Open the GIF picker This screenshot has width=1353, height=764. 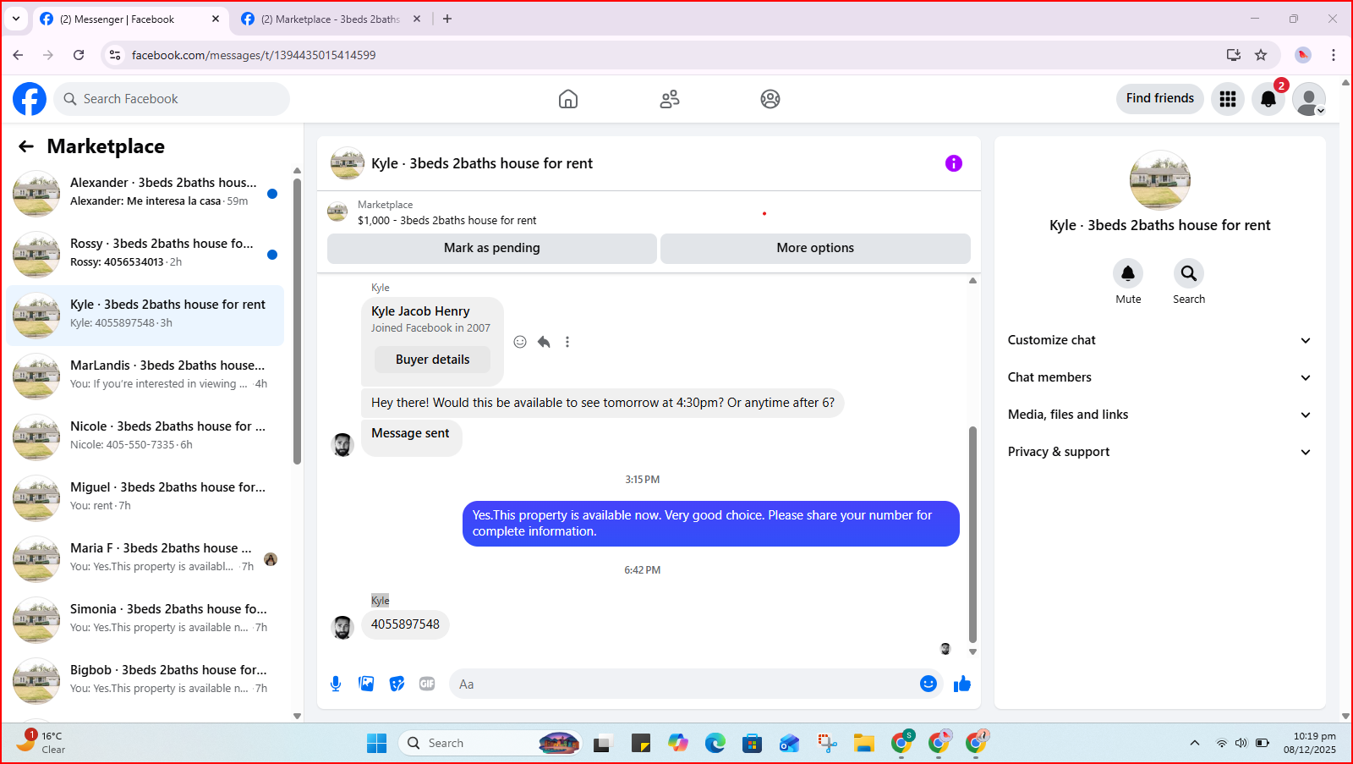pyautogui.click(x=427, y=684)
